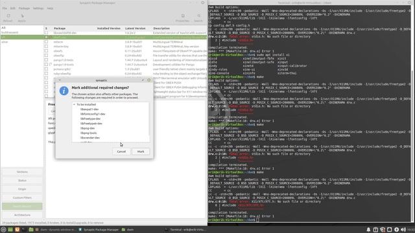The width and height of the screenshot is (415, 233).
Task: Click the volume speaker icon in the tray
Action: coord(403,230)
